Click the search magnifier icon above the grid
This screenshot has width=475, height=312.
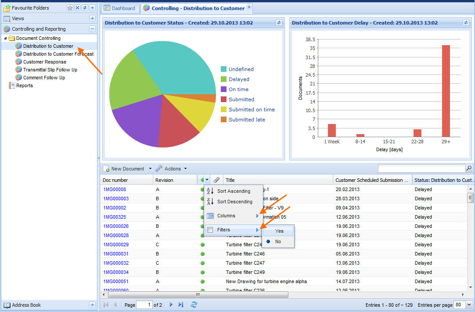pyautogui.click(x=469, y=168)
